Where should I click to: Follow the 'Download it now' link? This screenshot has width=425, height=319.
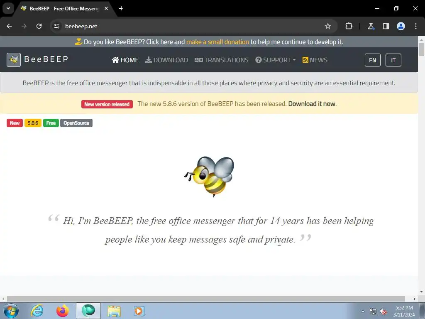point(312,104)
